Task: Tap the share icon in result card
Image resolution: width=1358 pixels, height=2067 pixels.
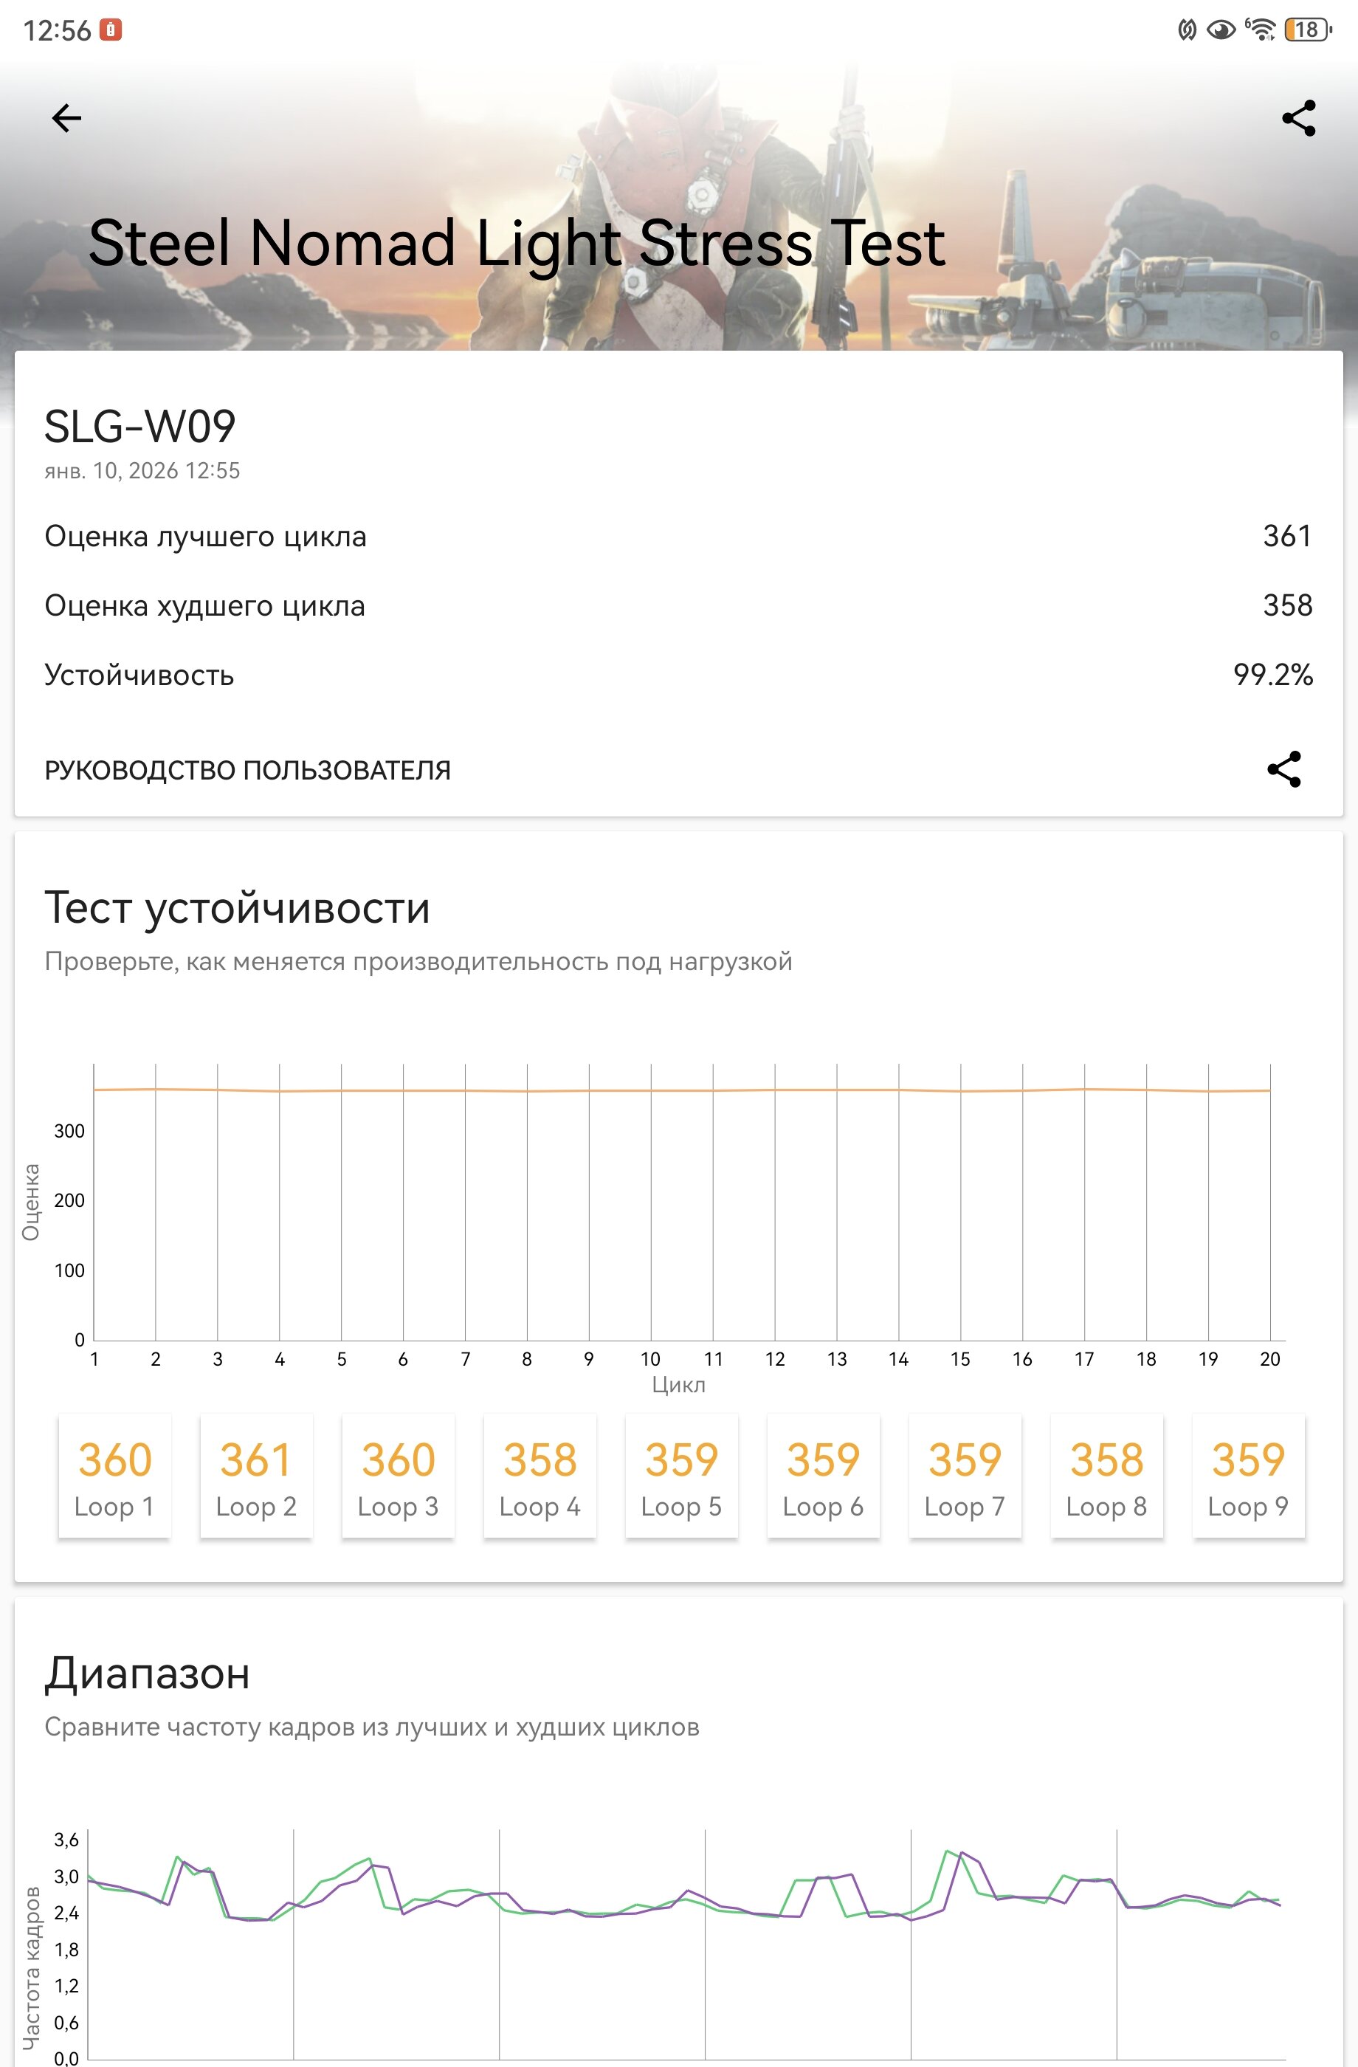Action: click(1283, 769)
